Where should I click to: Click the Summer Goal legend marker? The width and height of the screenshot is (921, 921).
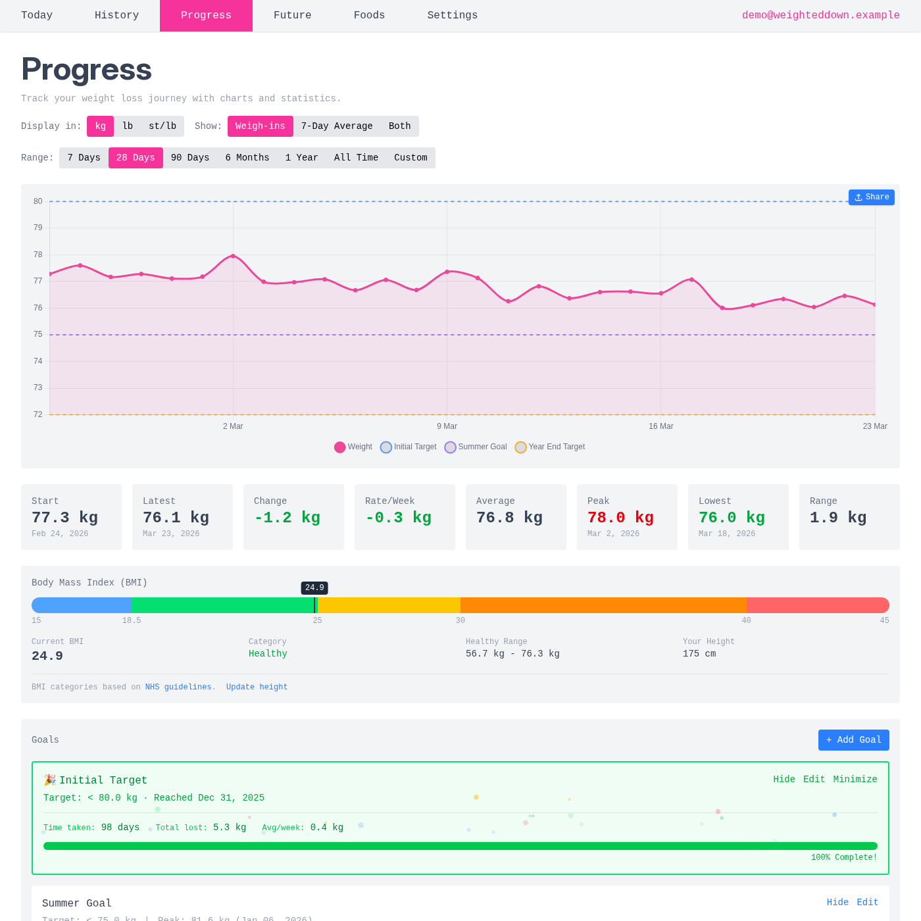point(450,447)
